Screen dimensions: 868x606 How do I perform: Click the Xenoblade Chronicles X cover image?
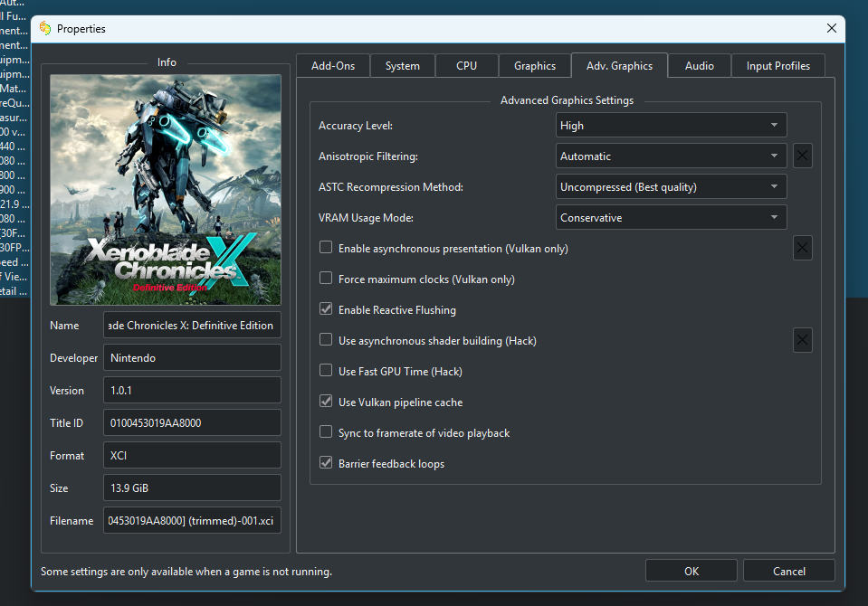[x=166, y=190]
